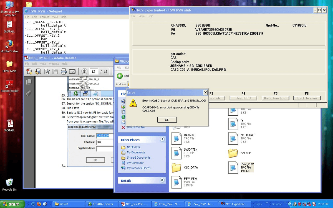Click the Print icon in Adobe Reader
333x208 pixels.
tap(64, 72)
